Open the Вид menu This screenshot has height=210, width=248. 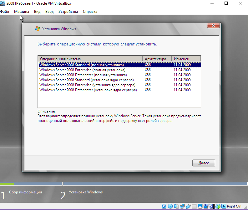(37, 12)
